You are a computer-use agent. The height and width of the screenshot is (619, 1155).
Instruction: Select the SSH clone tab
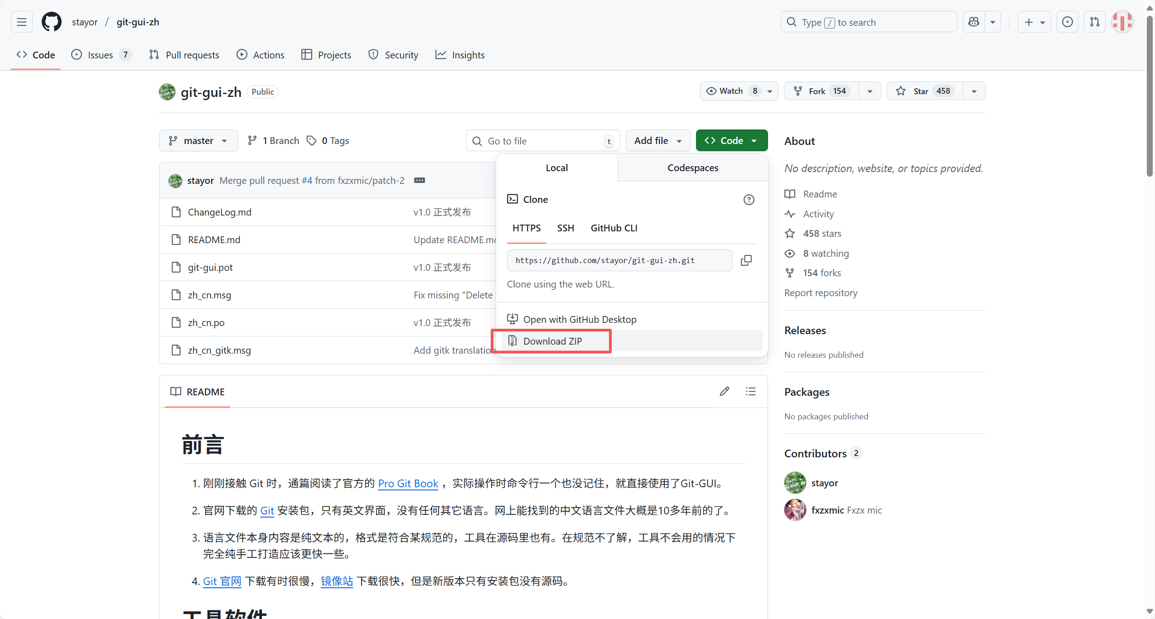pos(565,228)
